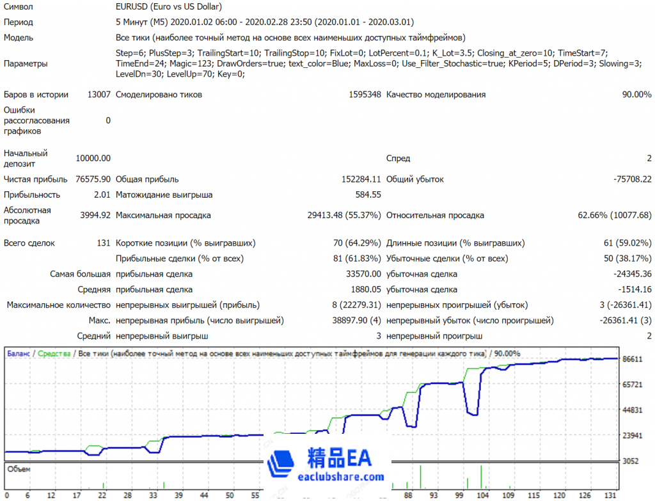
Task: Click the green Средства legend label
Action: point(54,353)
